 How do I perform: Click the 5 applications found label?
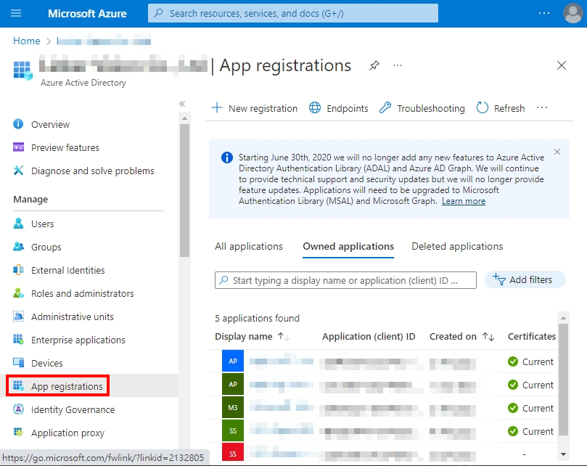click(x=257, y=319)
